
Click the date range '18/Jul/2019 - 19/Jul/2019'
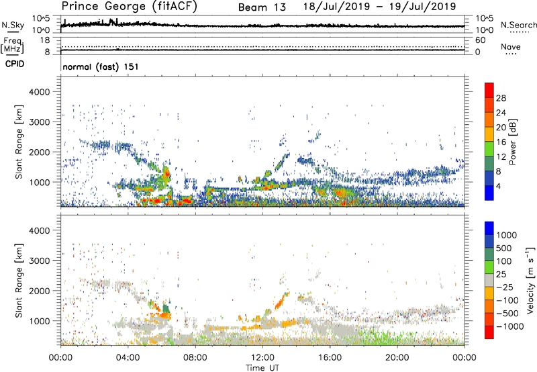[379, 7]
